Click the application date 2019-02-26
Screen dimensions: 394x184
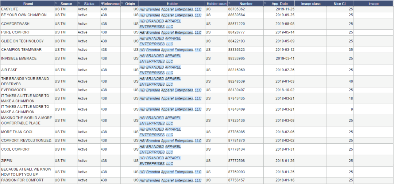tap(285, 70)
